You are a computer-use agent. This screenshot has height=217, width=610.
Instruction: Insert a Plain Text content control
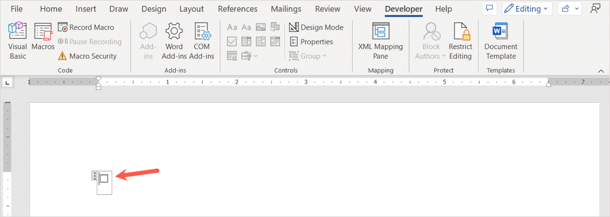click(x=246, y=27)
